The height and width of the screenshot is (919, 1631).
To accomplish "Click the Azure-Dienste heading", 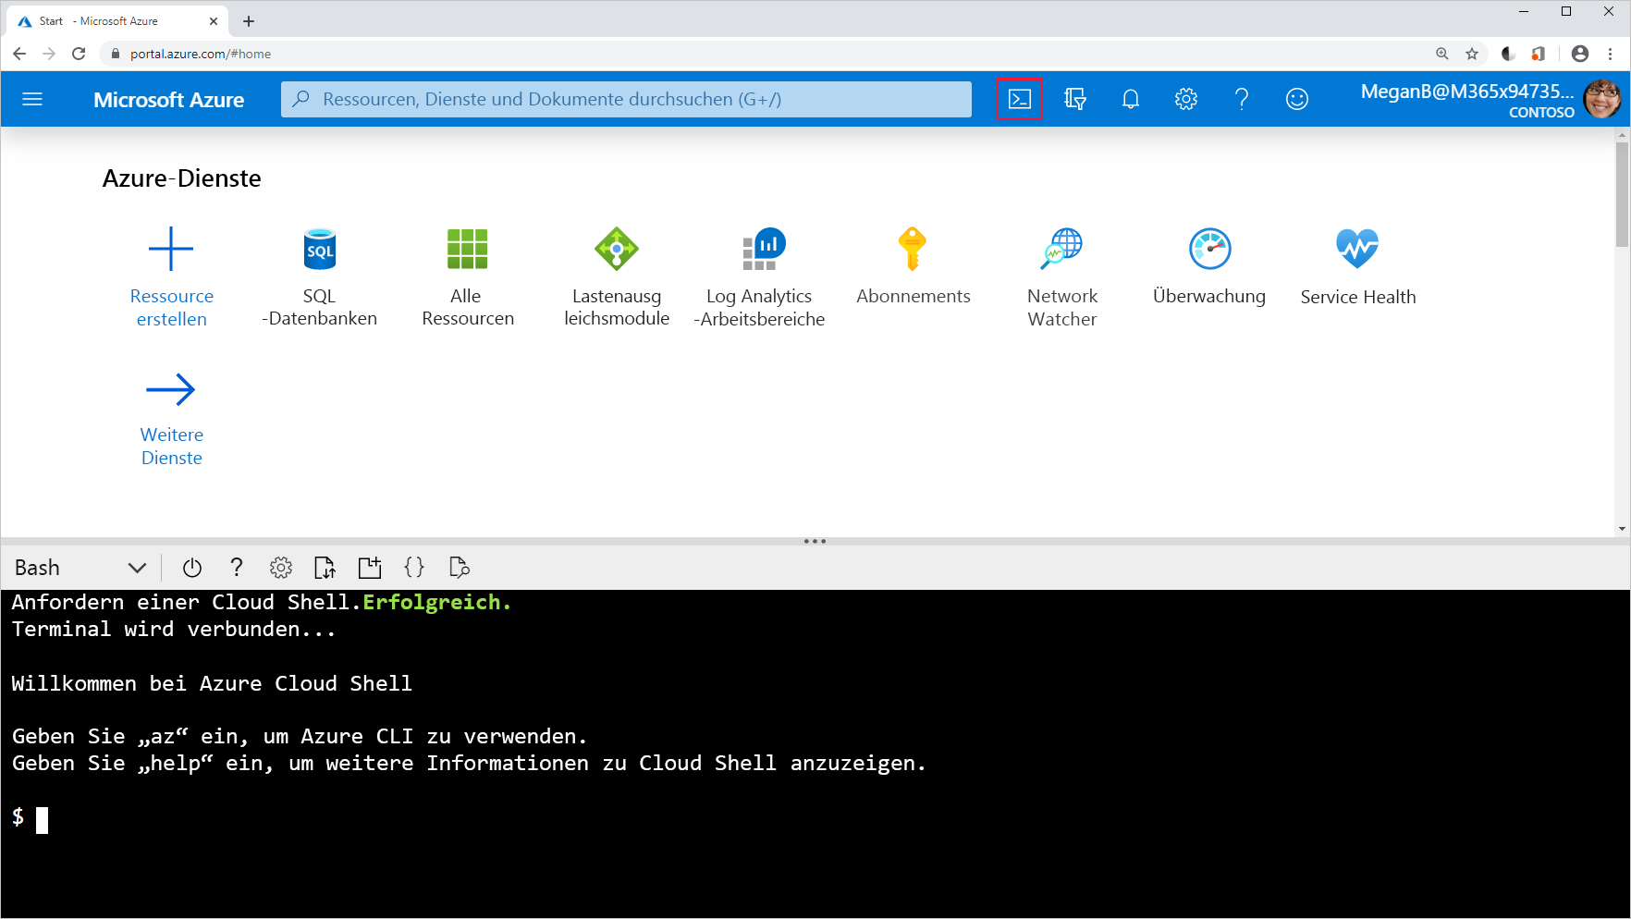I will click(182, 178).
